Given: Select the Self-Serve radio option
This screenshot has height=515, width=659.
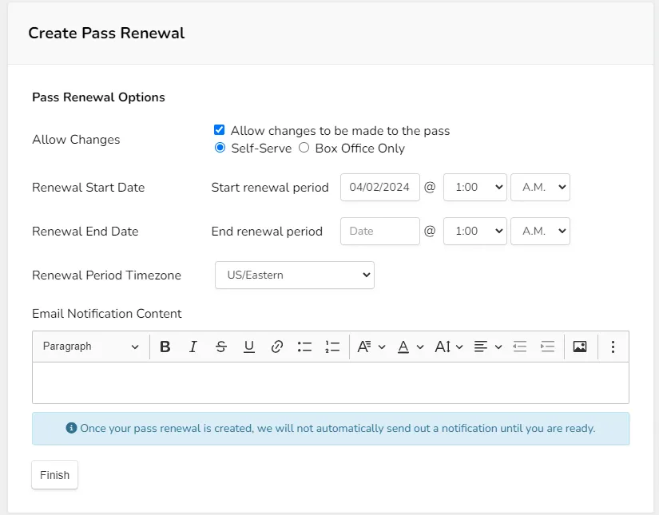Looking at the screenshot, I should pos(220,148).
